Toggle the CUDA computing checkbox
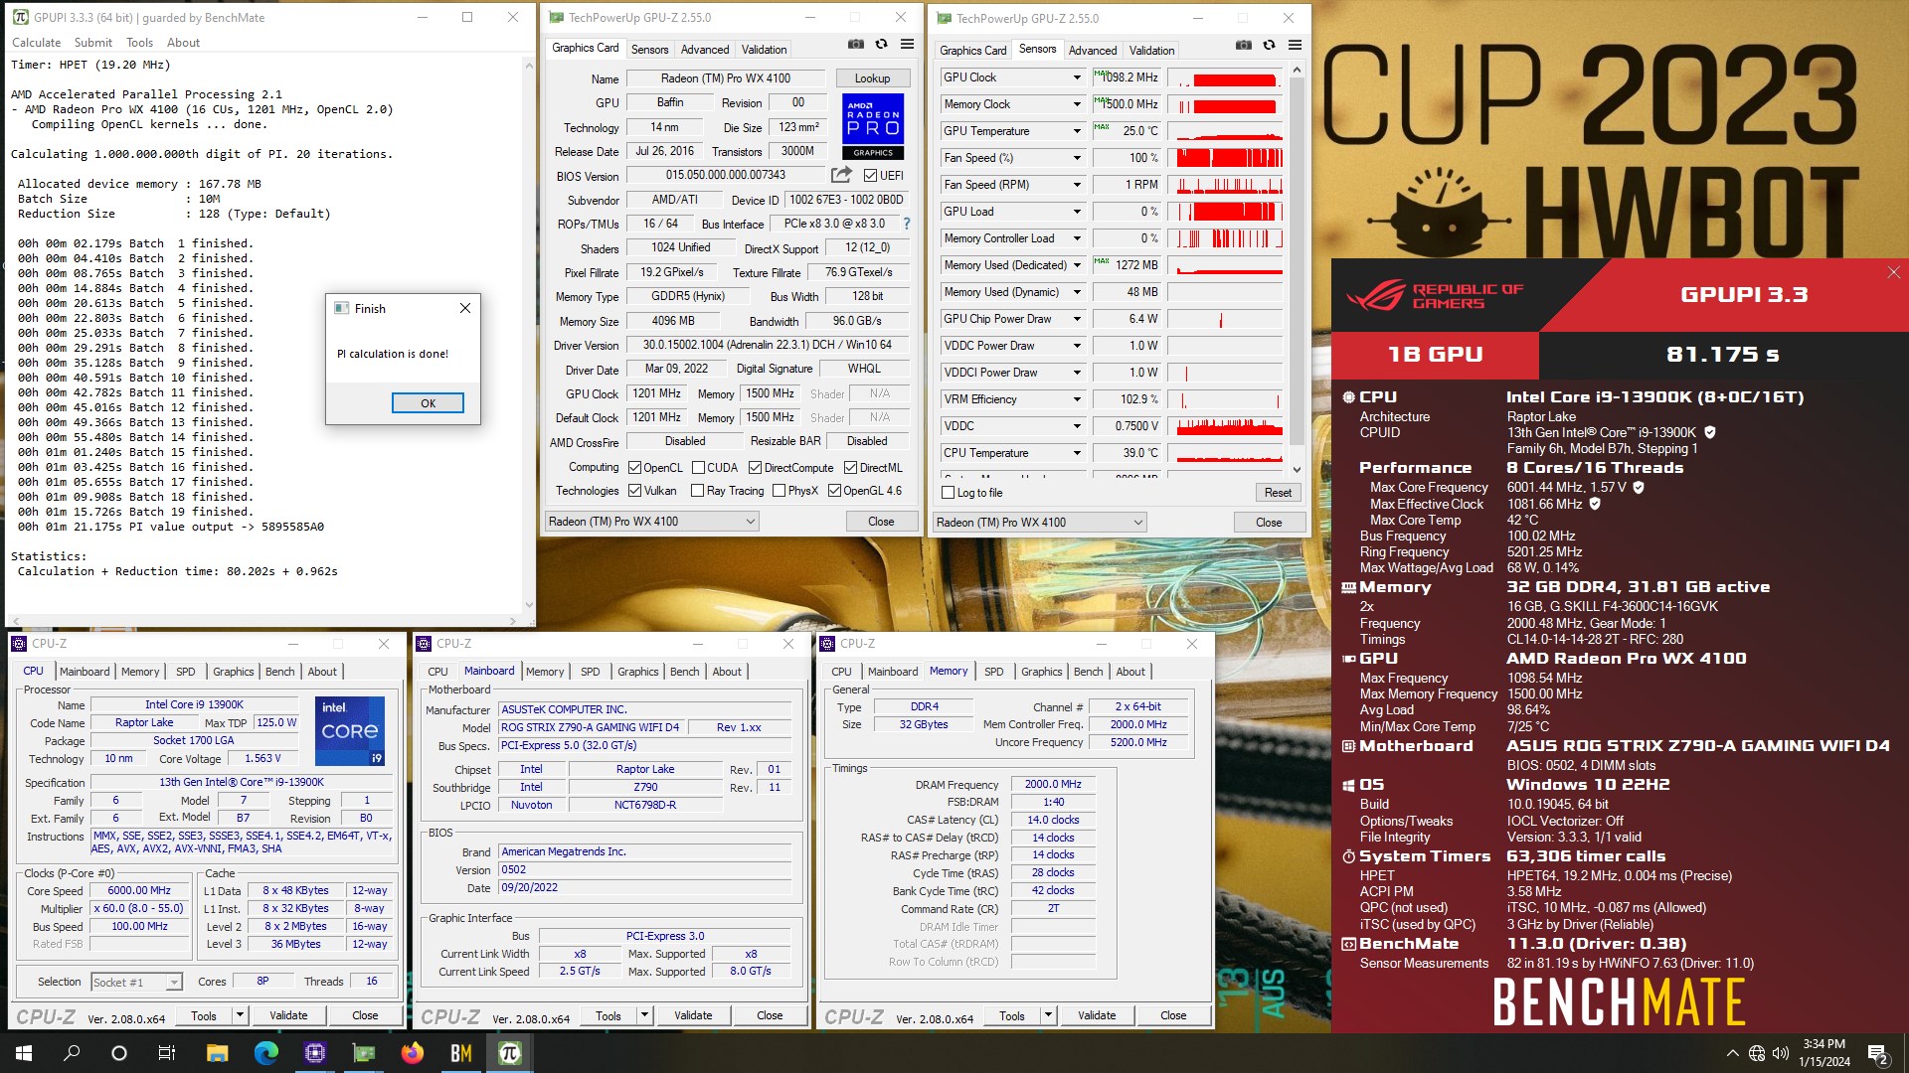 (698, 468)
